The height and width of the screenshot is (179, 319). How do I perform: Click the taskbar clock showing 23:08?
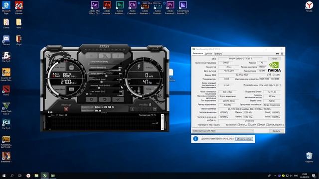tap(305, 176)
